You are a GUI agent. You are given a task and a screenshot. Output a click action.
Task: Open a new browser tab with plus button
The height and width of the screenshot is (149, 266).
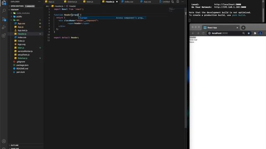pyautogui.click(x=243, y=28)
